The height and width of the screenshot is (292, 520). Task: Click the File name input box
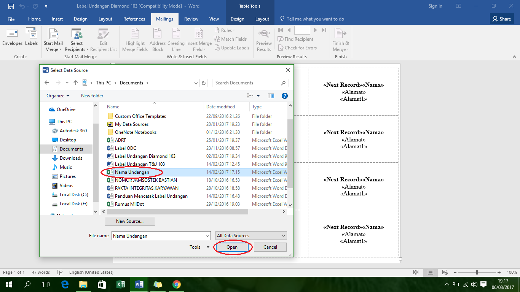click(161, 236)
